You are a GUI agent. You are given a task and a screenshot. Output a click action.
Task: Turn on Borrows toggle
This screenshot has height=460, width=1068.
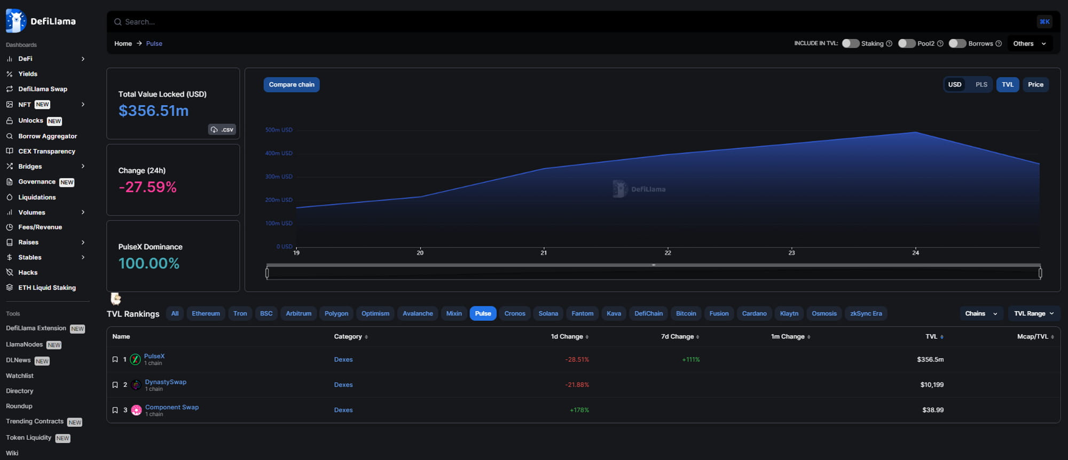tap(957, 44)
